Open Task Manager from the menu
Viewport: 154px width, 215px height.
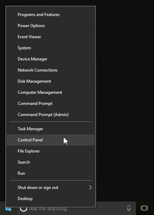click(x=51, y=129)
